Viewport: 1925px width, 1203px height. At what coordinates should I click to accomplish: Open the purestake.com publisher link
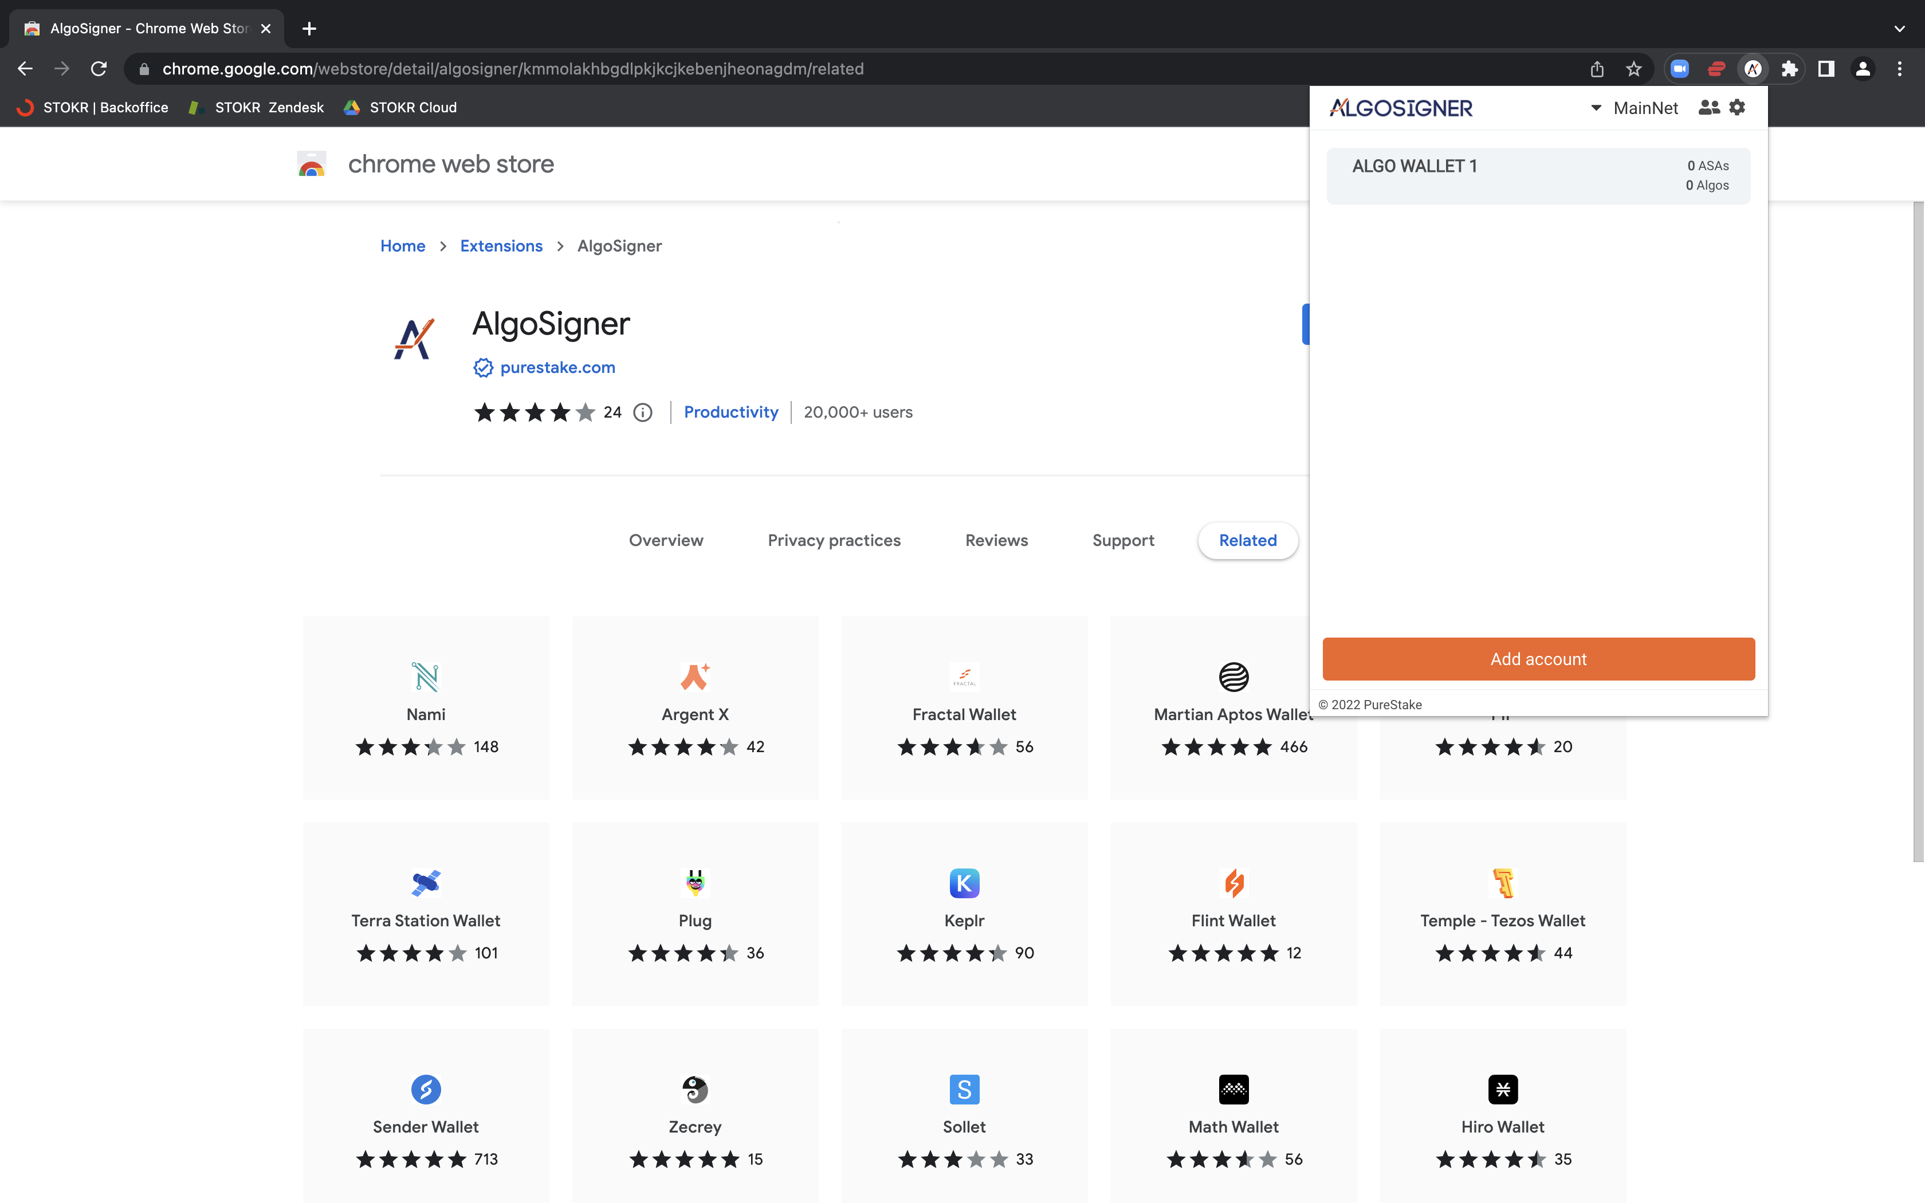point(557,368)
